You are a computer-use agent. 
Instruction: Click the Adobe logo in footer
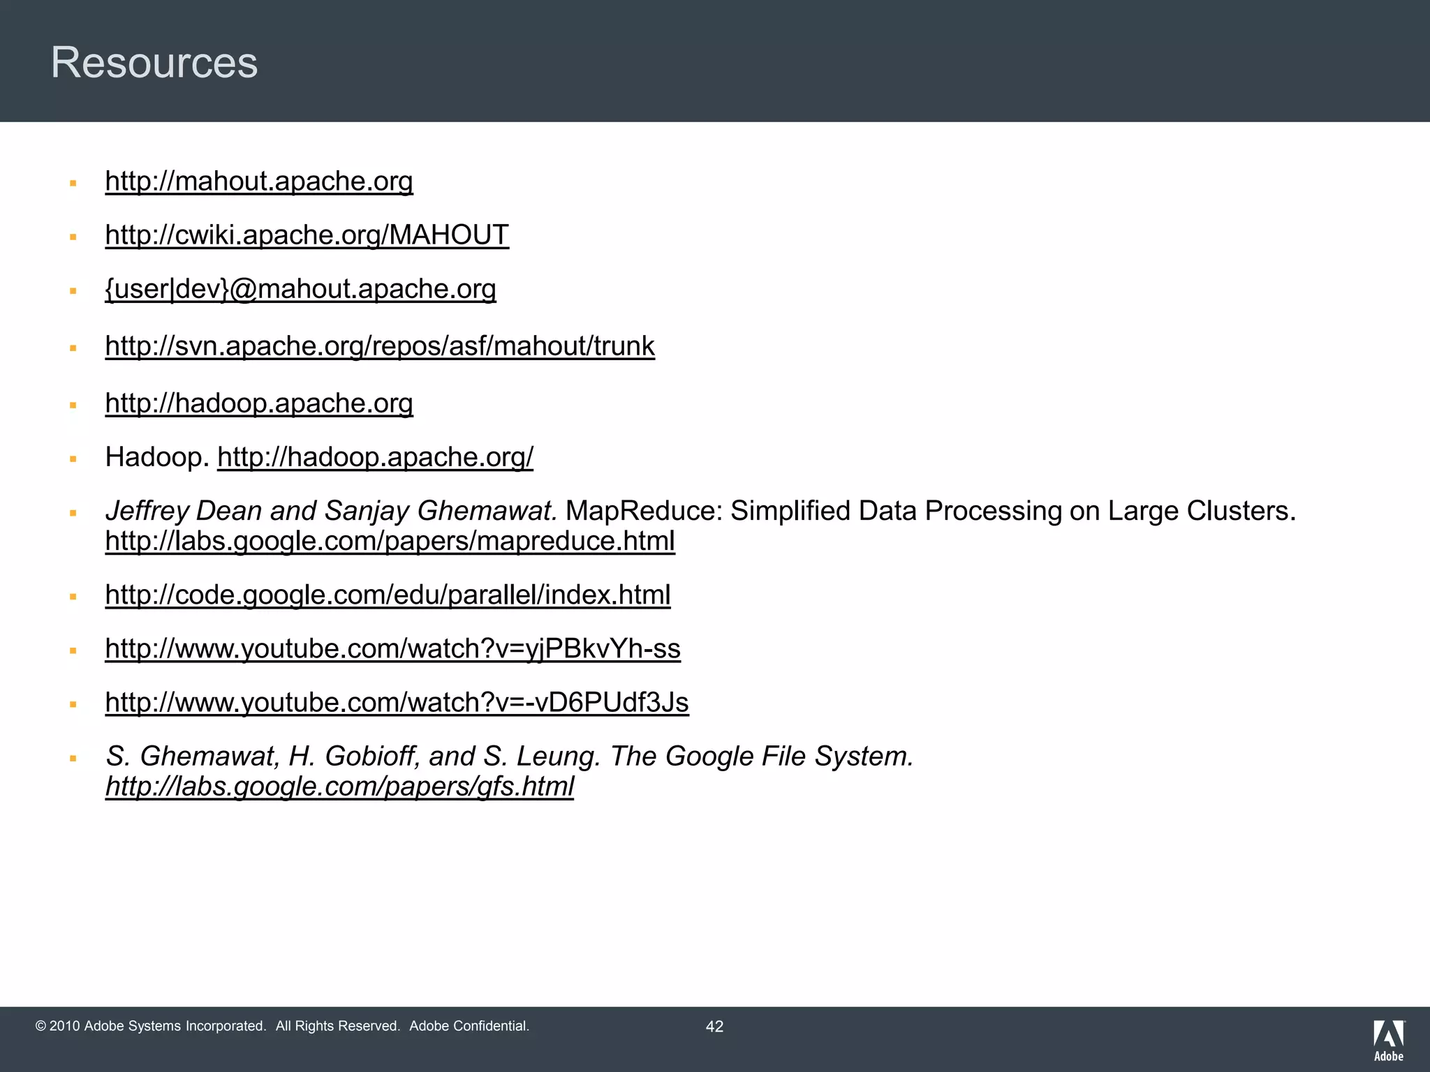coord(1389,1041)
